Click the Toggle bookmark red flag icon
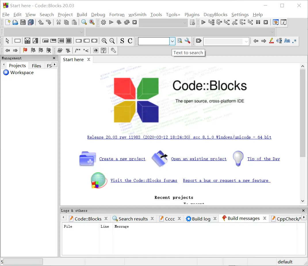This screenshot has width=308, height=266. (x=25, y=50)
